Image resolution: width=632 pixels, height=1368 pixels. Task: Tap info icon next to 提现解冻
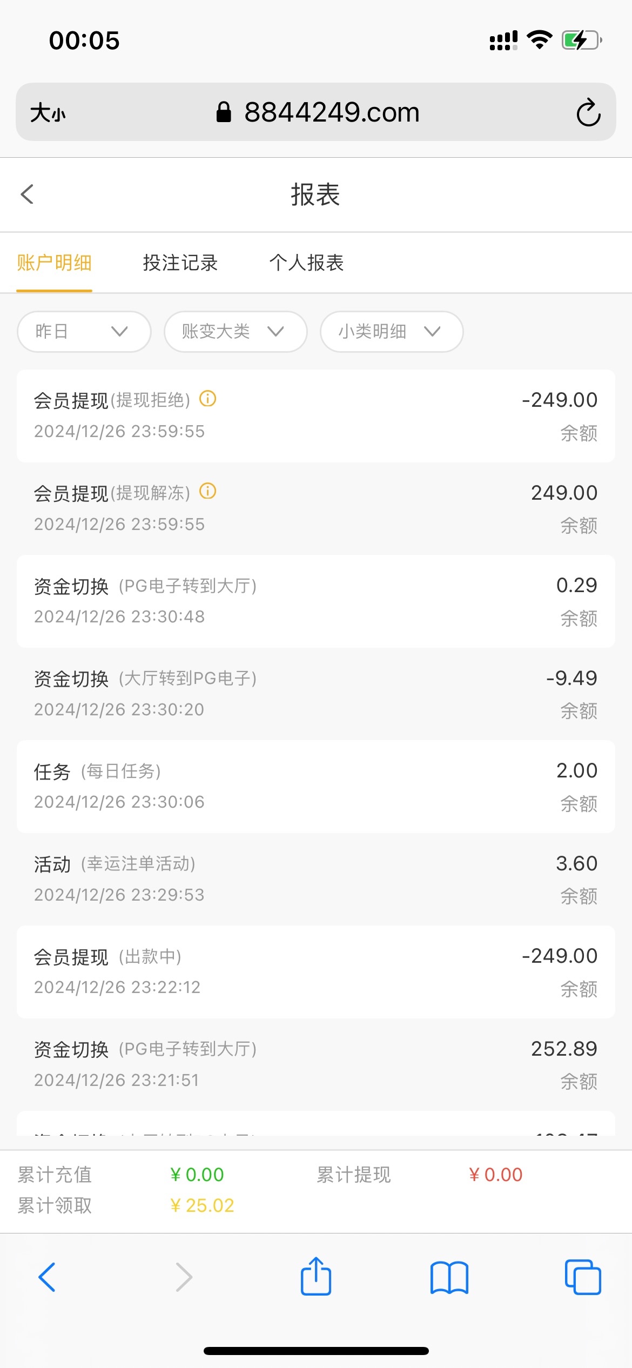tap(208, 492)
